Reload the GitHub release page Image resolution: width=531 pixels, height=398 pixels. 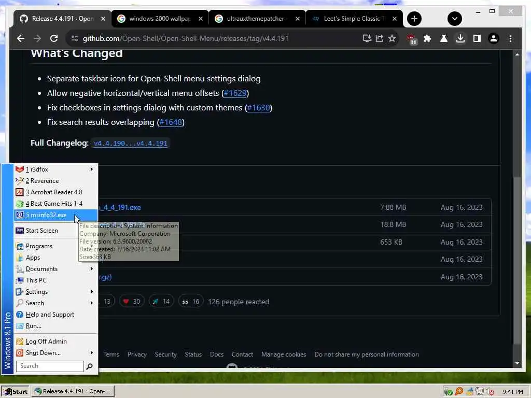pos(54,38)
